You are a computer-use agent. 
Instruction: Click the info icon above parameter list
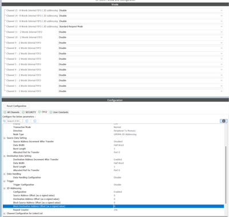coord(224,121)
